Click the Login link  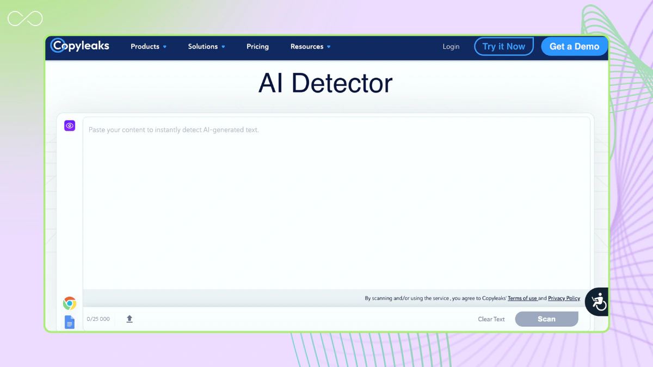click(451, 47)
